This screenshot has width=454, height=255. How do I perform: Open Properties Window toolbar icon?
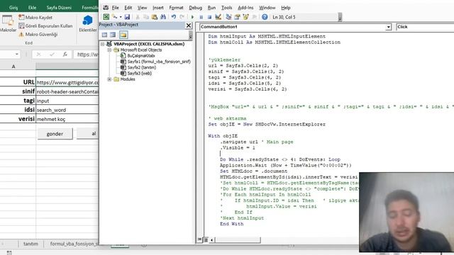point(237,17)
